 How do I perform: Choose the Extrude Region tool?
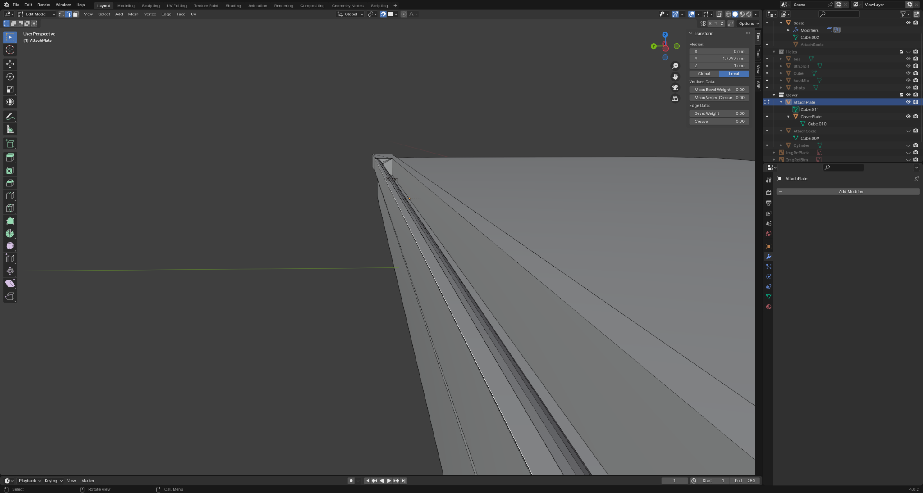10,158
